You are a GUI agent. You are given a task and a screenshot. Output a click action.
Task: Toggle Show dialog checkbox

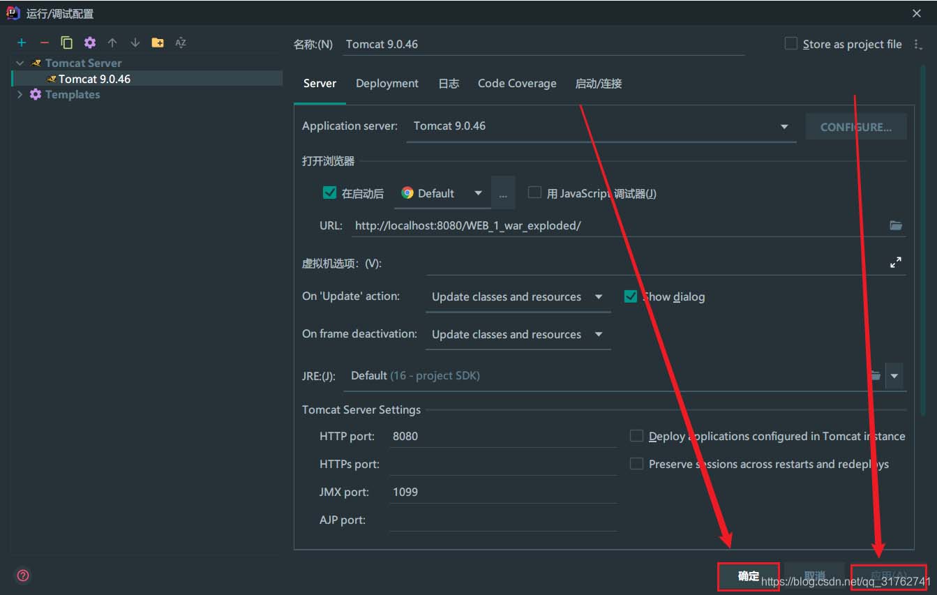click(631, 296)
